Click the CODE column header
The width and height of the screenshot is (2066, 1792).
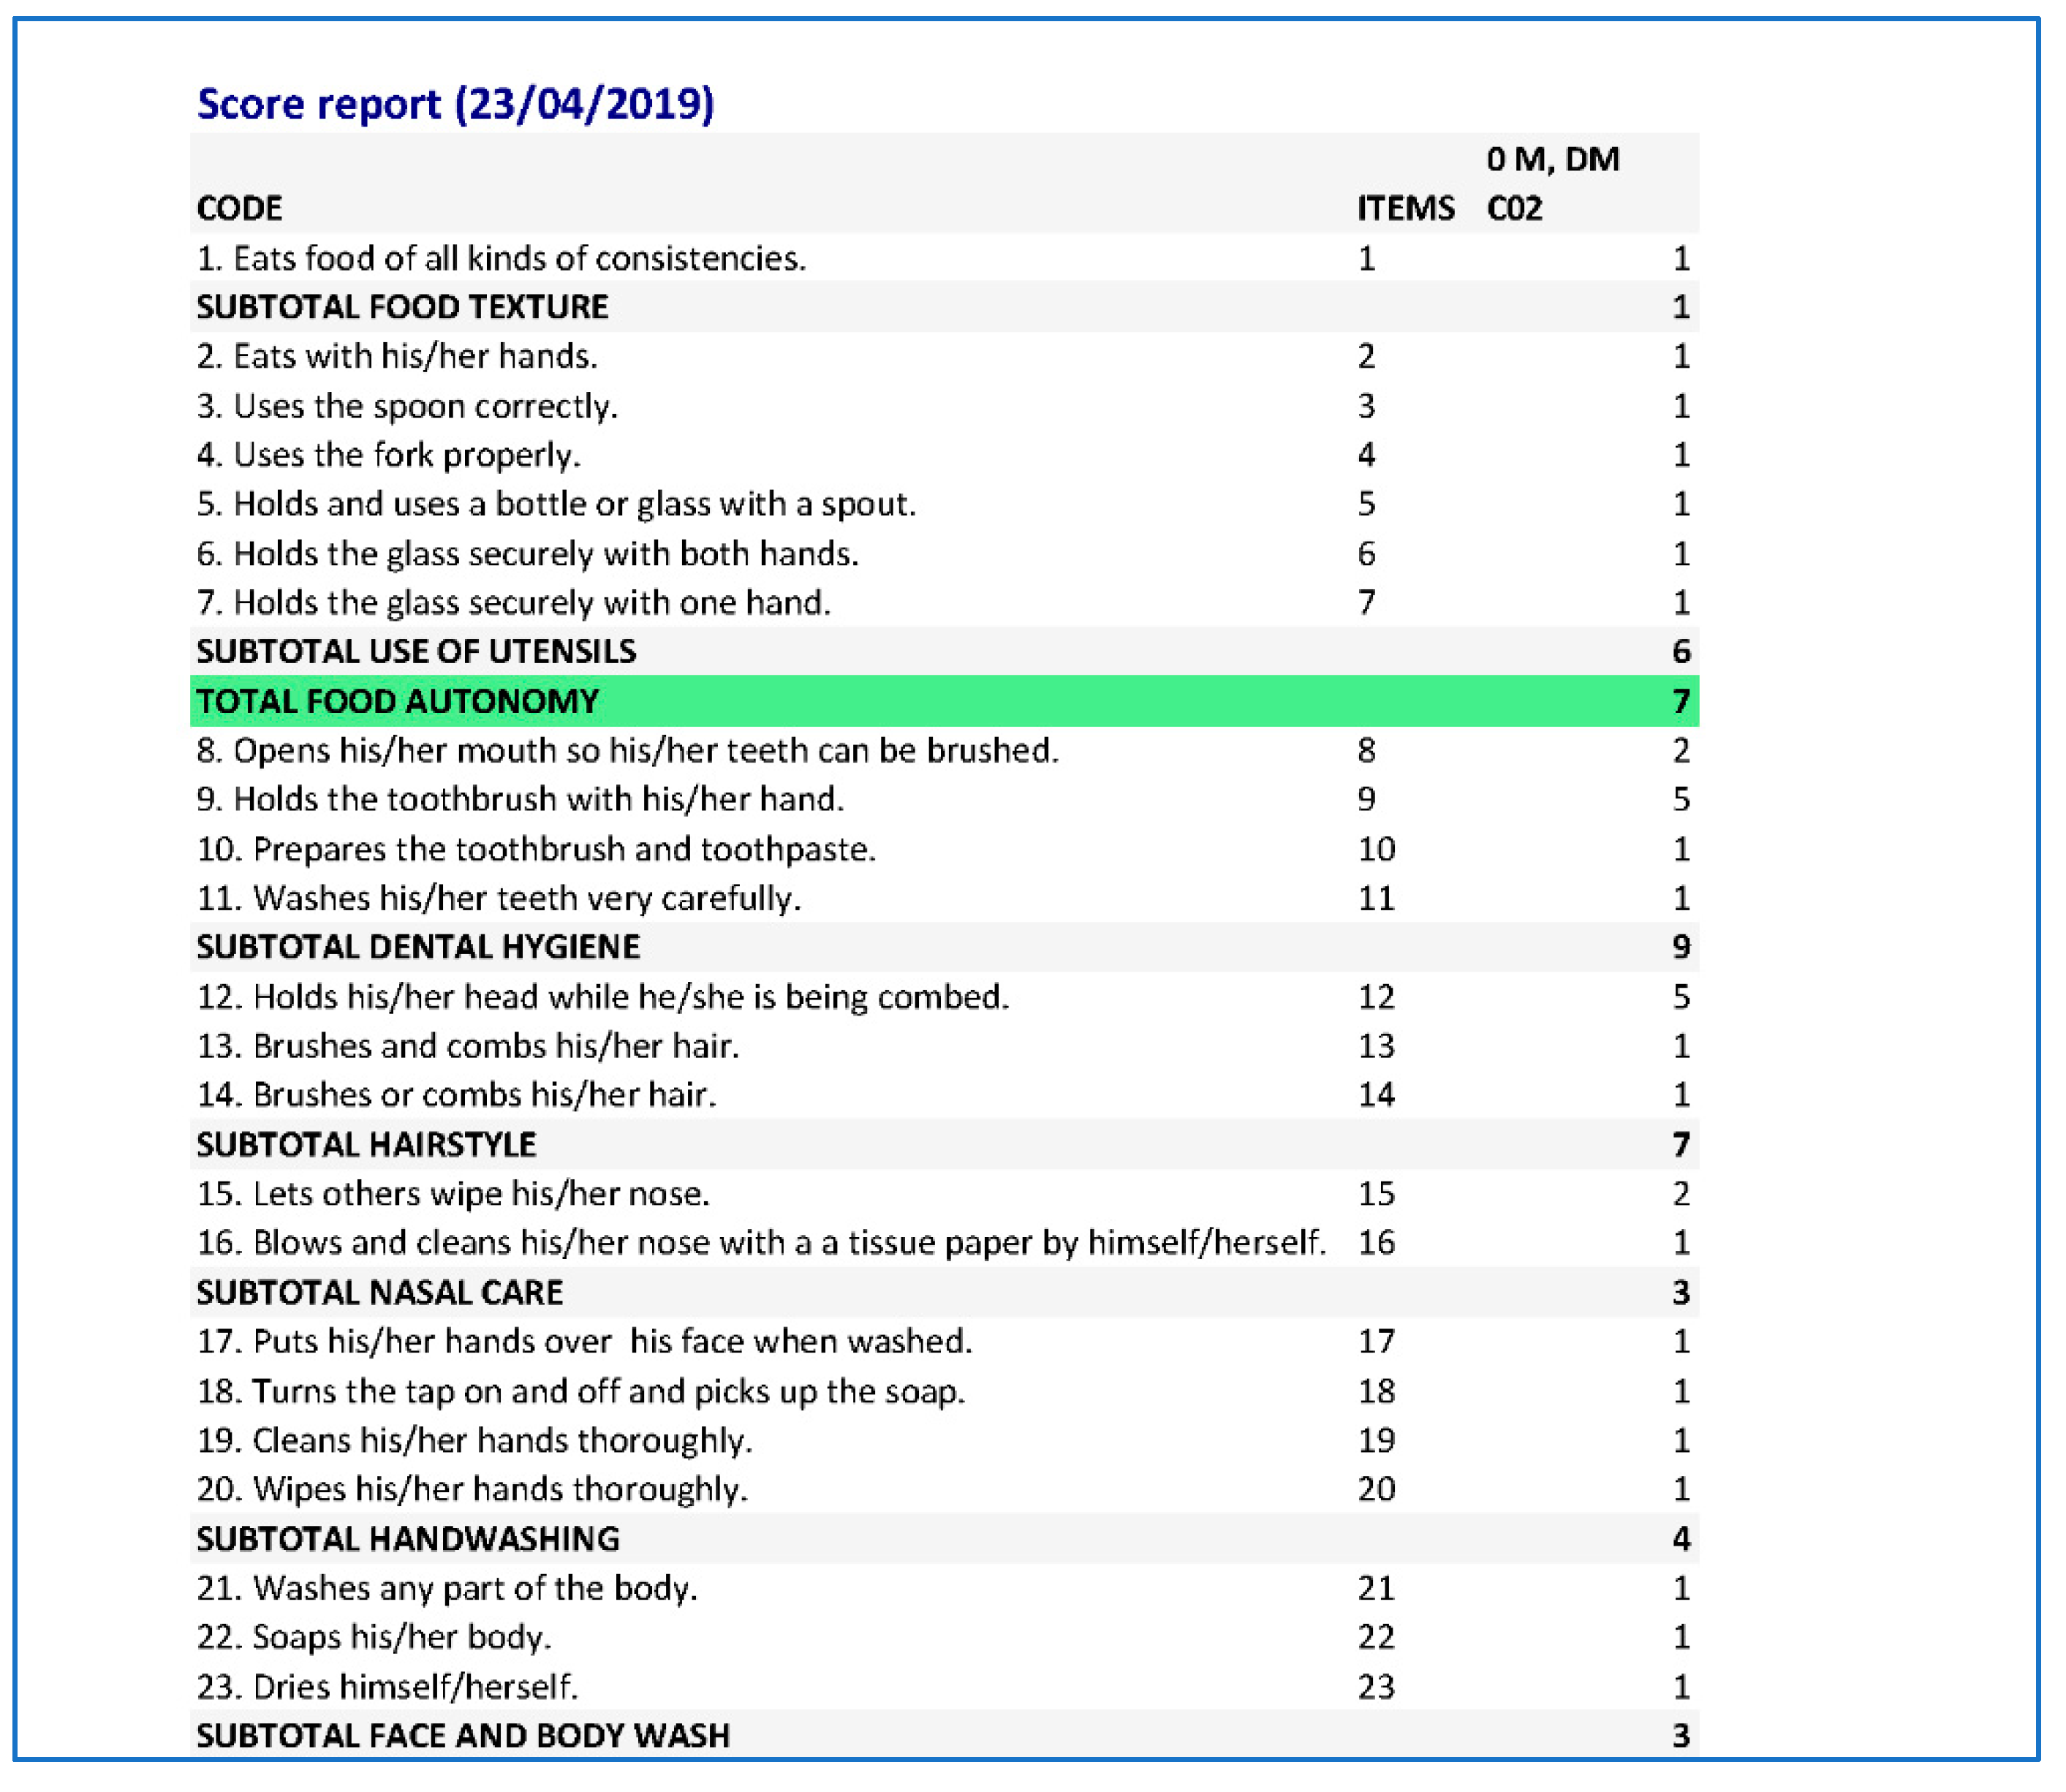pos(239,208)
